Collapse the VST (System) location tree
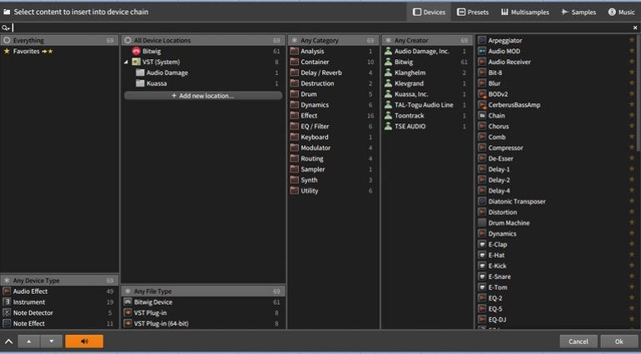 tap(127, 62)
